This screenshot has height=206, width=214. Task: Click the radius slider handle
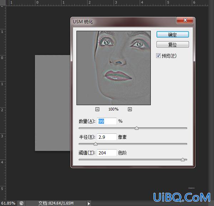pos(95,144)
